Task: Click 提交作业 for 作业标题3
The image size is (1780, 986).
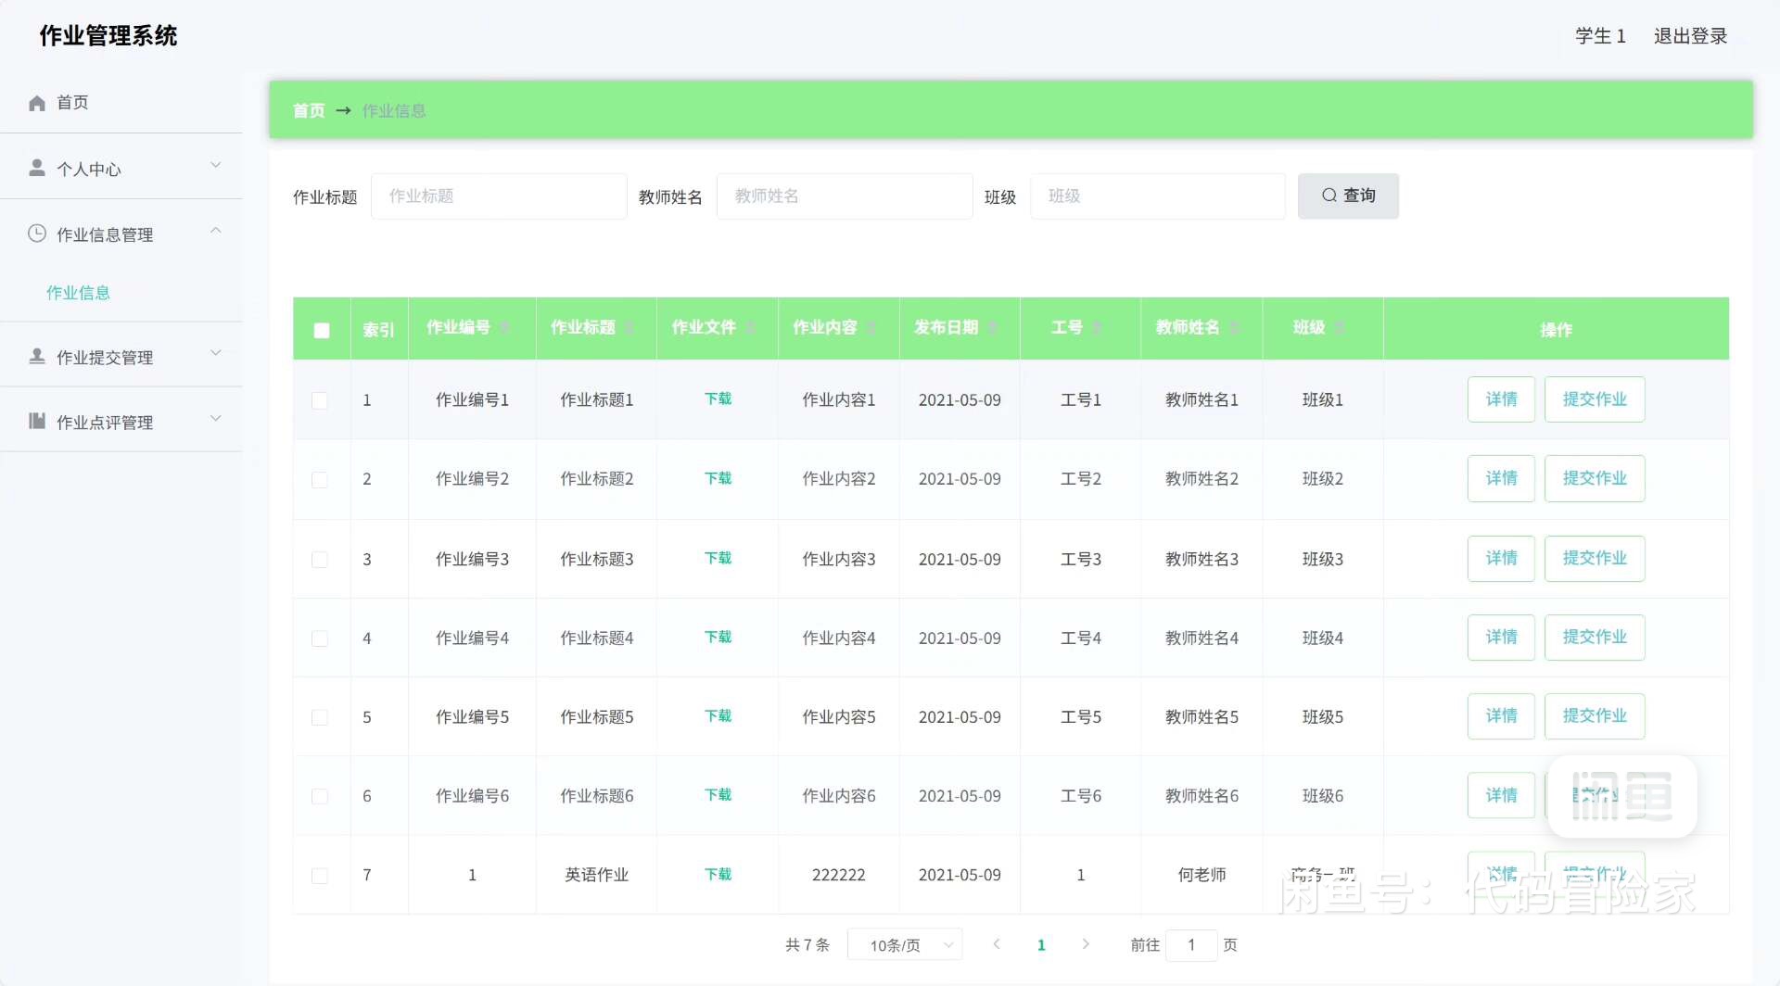Action: [1594, 558]
